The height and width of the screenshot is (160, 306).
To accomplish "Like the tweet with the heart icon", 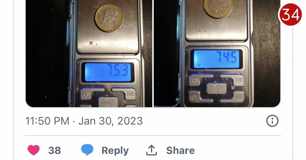I will coord(34,150).
